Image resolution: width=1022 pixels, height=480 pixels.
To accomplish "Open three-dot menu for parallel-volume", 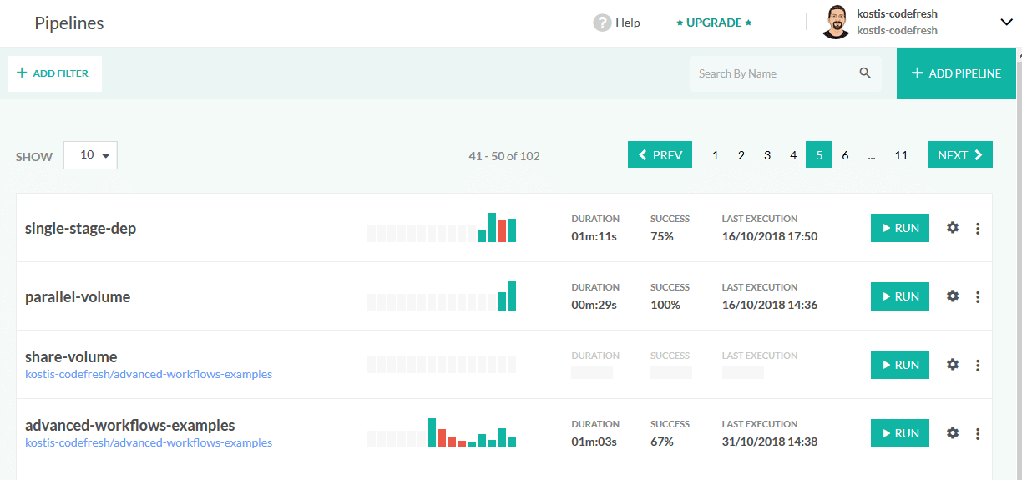I will (x=978, y=296).
